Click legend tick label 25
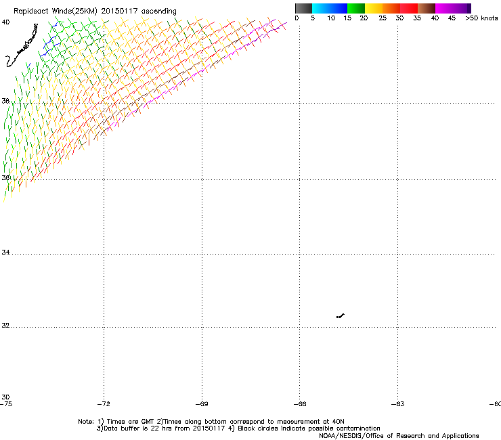501x440 pixels. point(383,18)
